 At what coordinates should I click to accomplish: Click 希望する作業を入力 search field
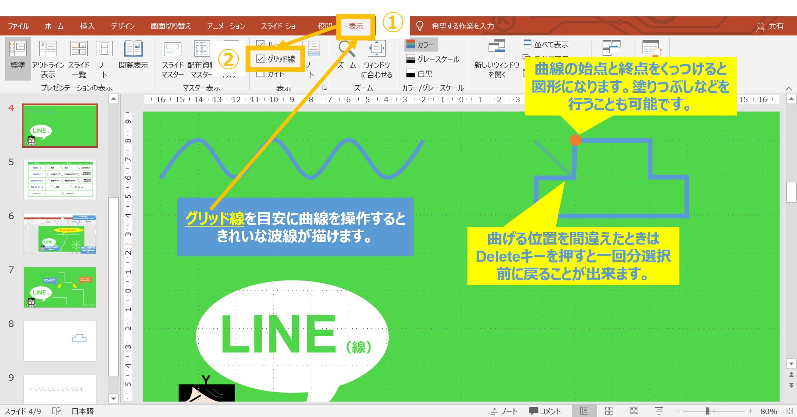(x=463, y=26)
